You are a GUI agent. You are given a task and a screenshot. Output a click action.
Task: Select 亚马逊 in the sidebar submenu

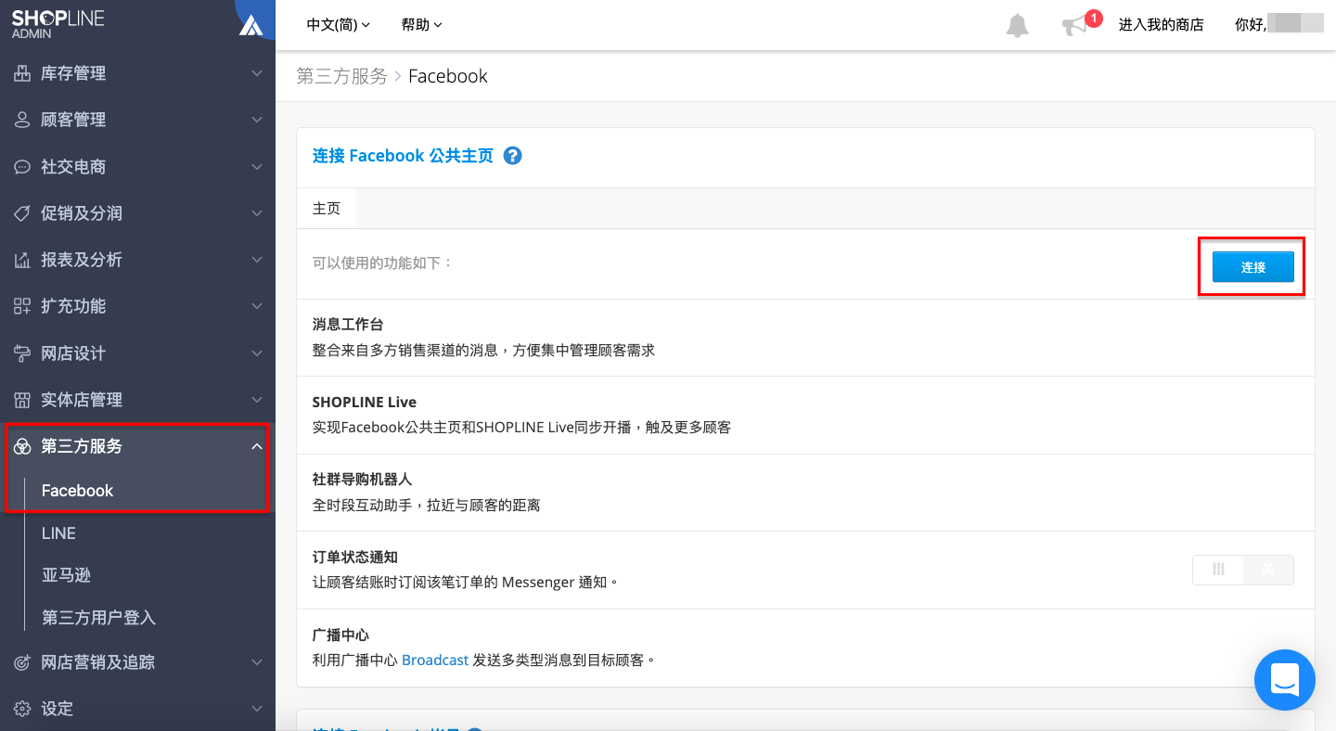pyautogui.click(x=66, y=575)
